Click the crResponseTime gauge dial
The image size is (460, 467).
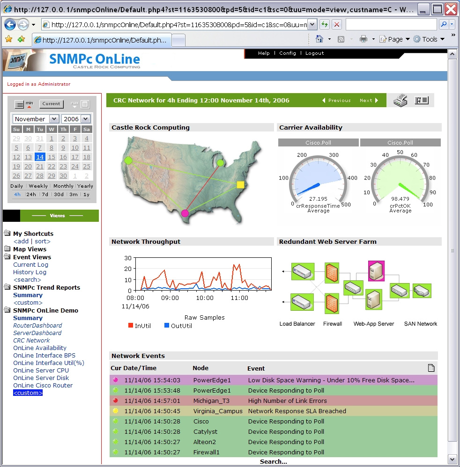pos(318,178)
